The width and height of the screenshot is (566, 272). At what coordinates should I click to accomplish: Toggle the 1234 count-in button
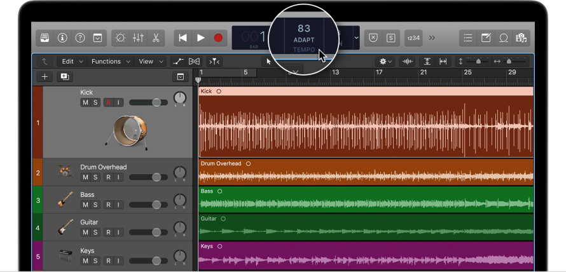[x=413, y=38]
